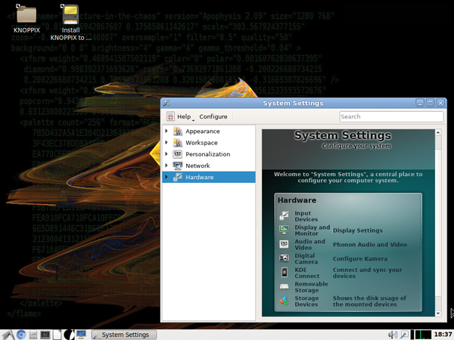This screenshot has height=340, width=454.
Task: Click the Input Devices icon
Action: (284, 215)
